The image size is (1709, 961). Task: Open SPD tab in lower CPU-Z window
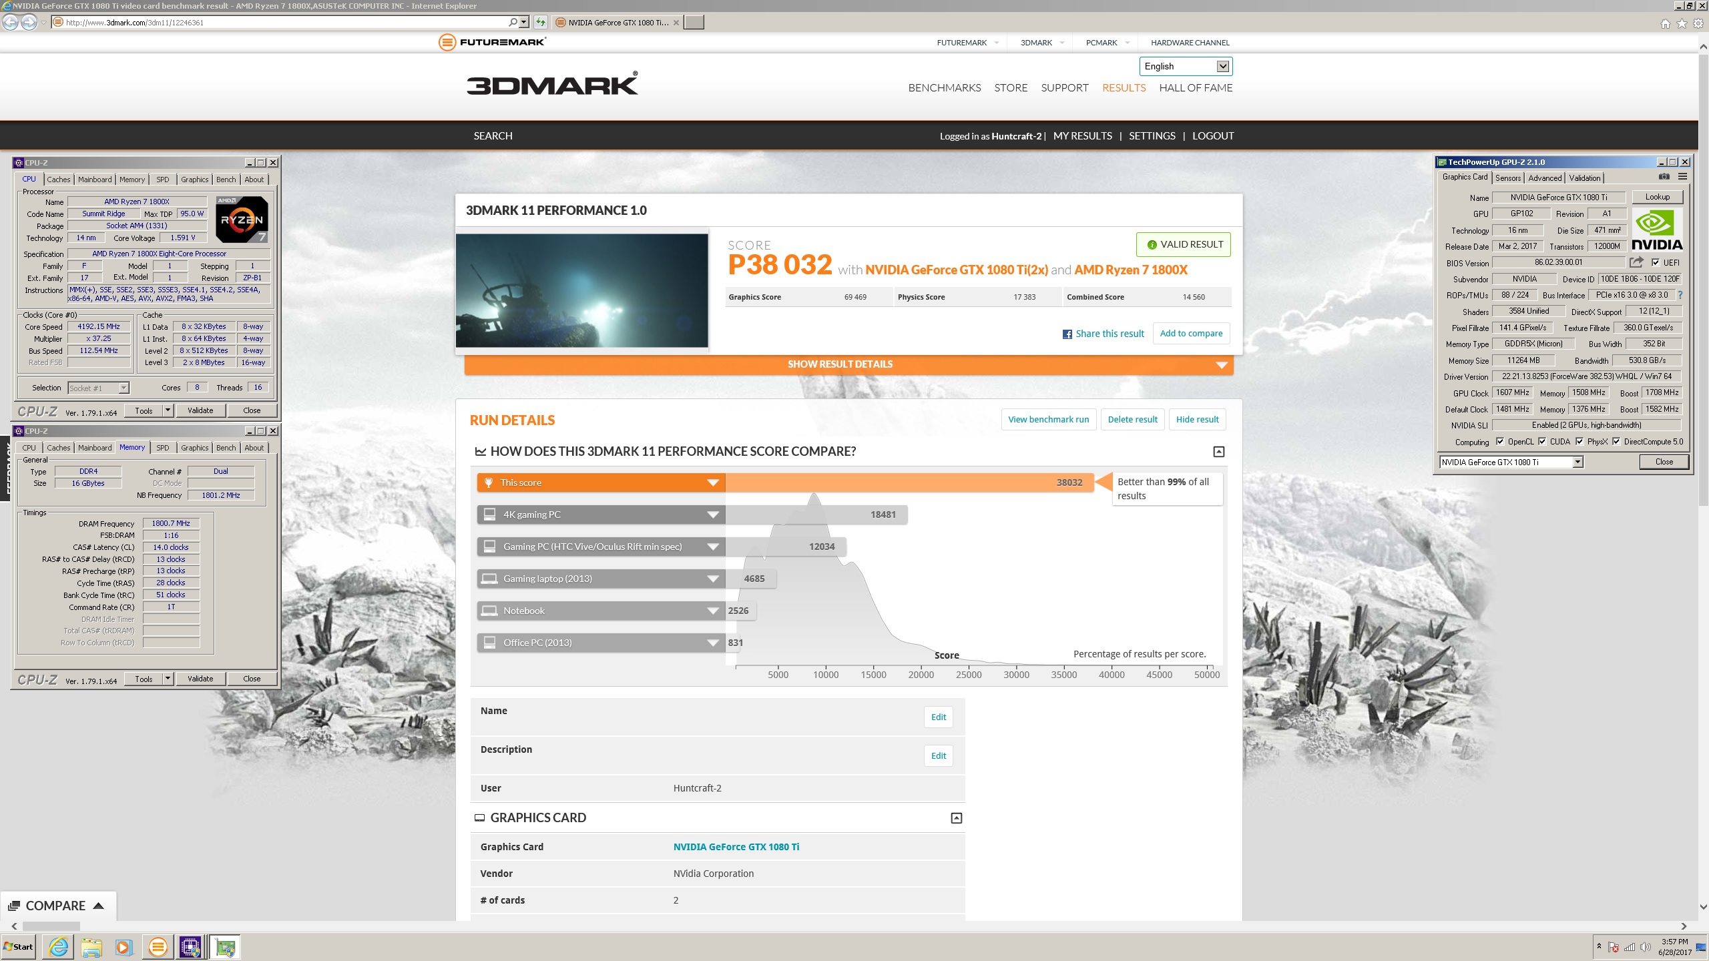point(162,448)
